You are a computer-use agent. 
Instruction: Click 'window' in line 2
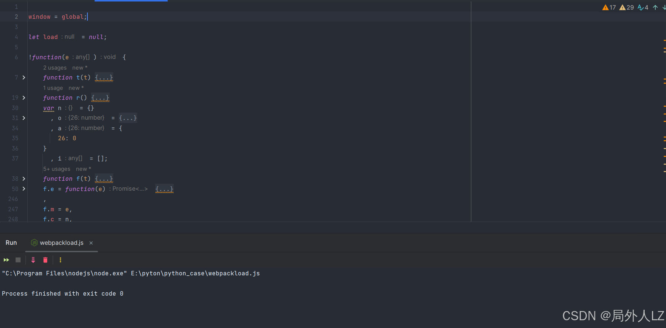39,17
